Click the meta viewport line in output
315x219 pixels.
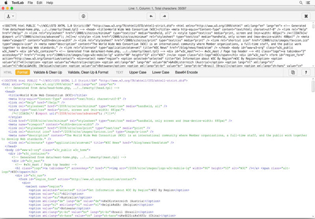(53, 124)
